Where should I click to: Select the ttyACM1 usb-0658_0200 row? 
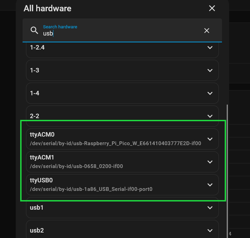tap(122, 162)
